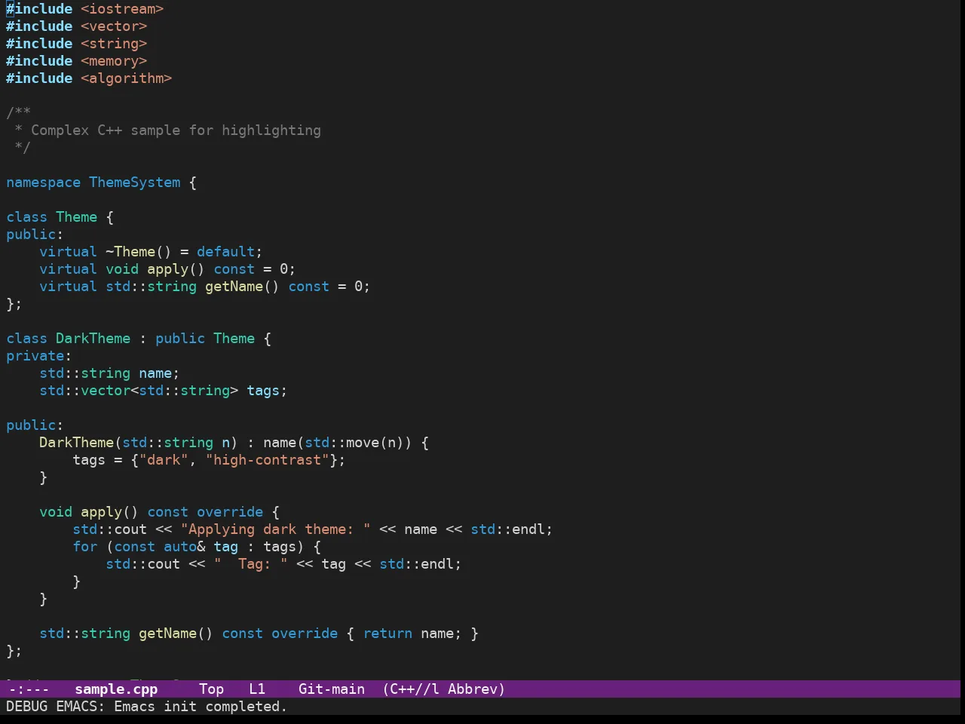Click on 'std::move(n)' in the constructor
965x724 pixels.
354,443
